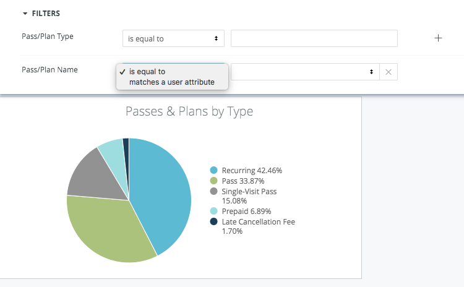This screenshot has height=287, width=464.
Task: Select the "is equal to" menu option
Action: 147,71
